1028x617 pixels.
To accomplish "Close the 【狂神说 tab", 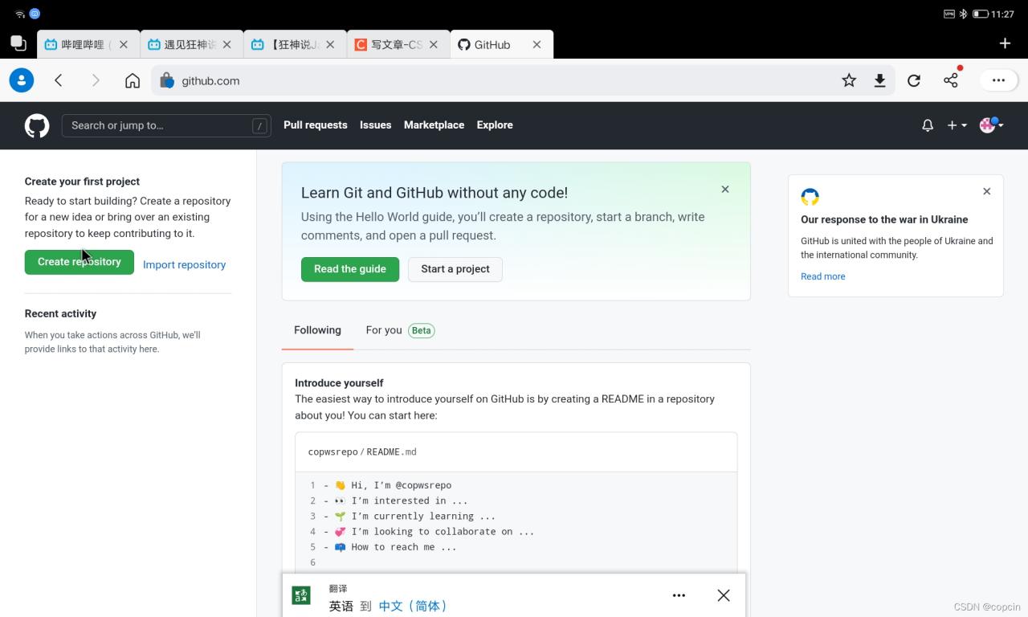I will click(330, 45).
